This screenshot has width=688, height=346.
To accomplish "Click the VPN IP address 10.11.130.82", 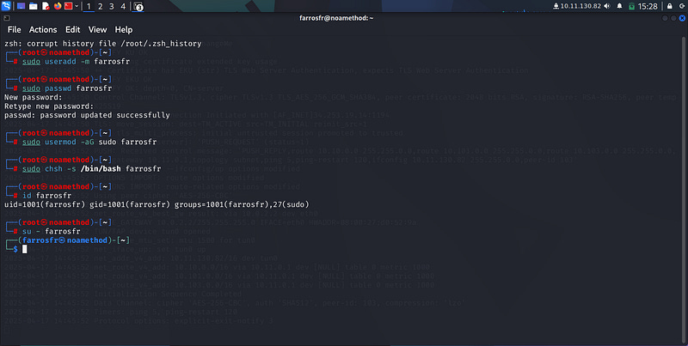I will click(x=580, y=6).
